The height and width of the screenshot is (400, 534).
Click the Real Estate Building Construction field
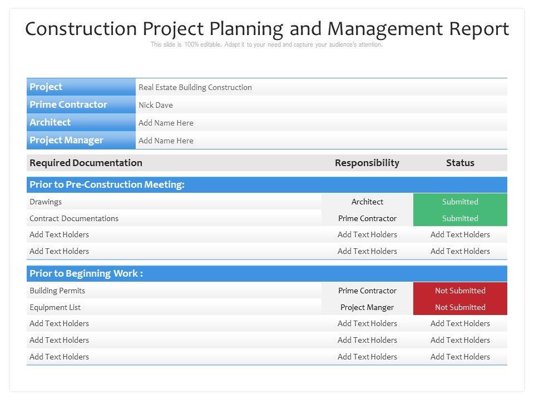click(x=195, y=87)
